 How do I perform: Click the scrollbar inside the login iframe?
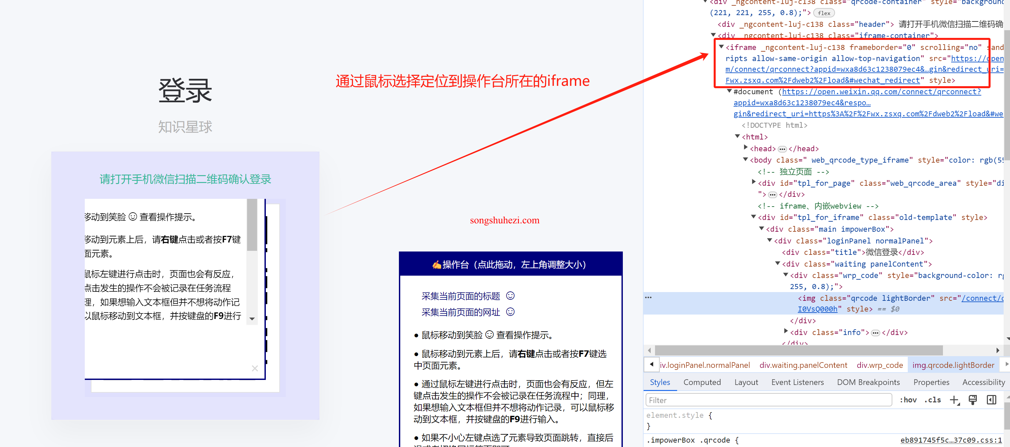[252, 225]
